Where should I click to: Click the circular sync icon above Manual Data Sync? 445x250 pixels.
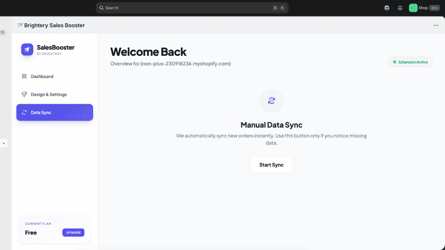tap(271, 101)
